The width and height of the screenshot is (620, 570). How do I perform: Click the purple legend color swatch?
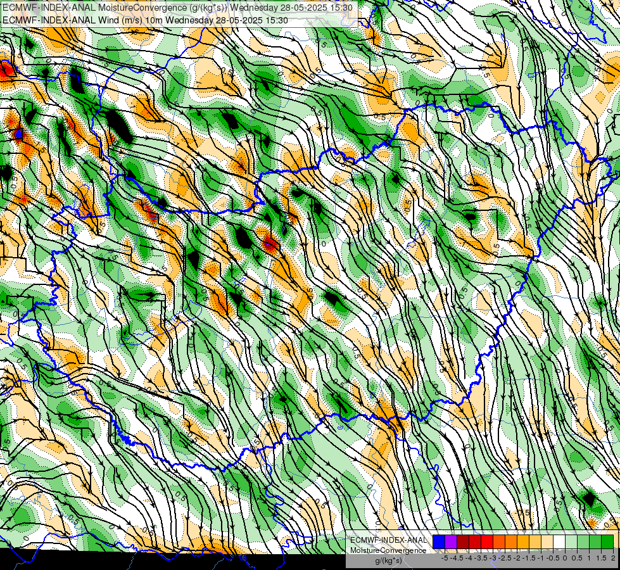tap(451, 542)
